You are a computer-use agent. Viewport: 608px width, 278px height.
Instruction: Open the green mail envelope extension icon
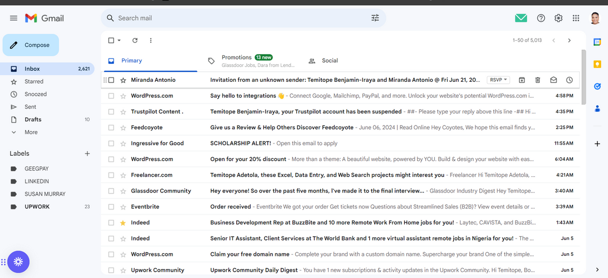(x=521, y=18)
